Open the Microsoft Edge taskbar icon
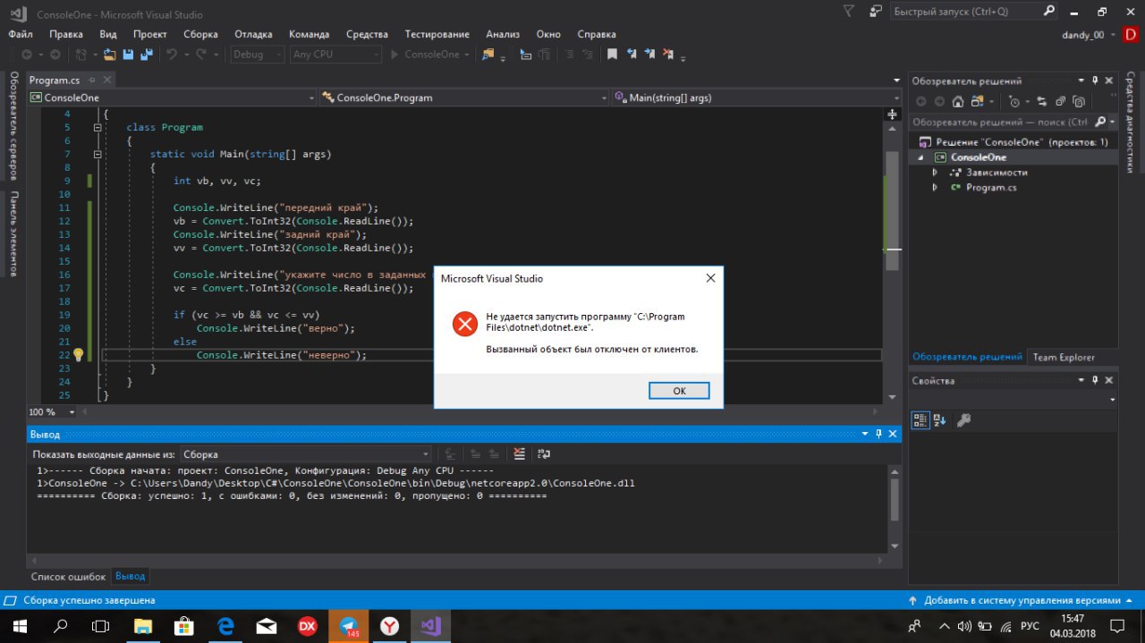The width and height of the screenshot is (1145, 643). (225, 626)
